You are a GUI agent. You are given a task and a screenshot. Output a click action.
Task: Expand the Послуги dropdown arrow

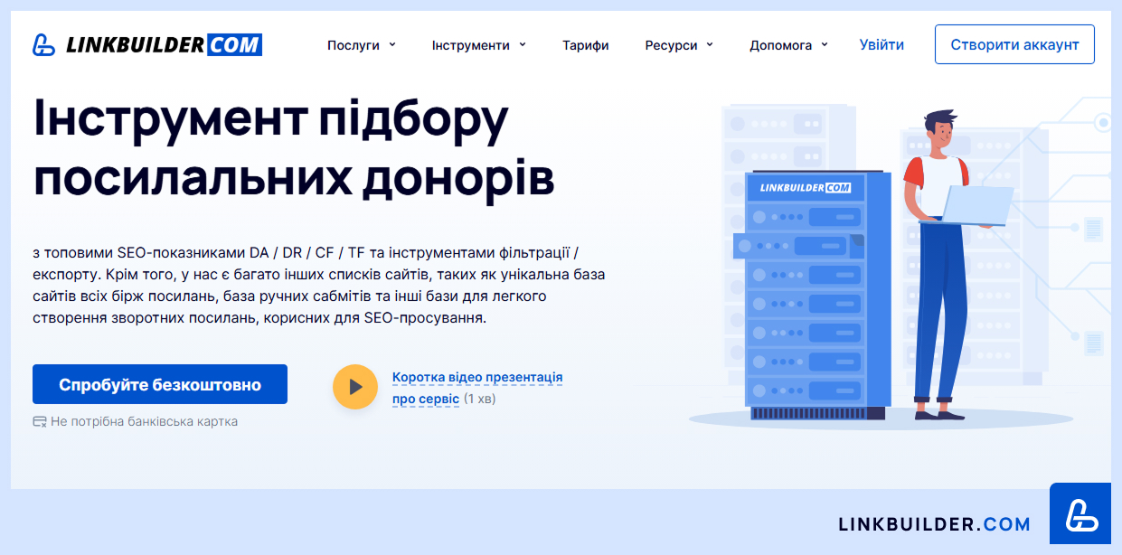[x=392, y=44]
